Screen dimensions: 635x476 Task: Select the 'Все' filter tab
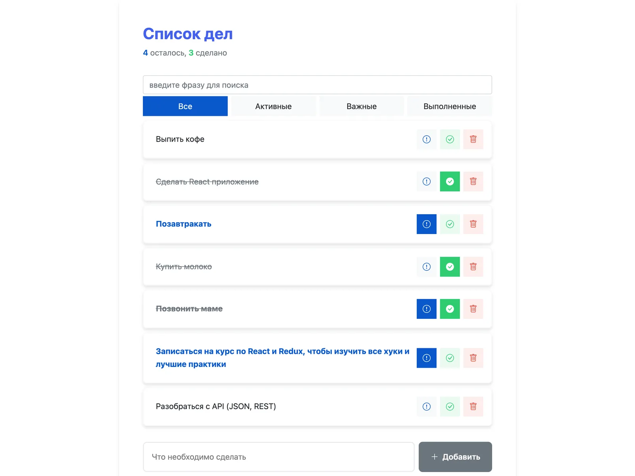click(185, 106)
